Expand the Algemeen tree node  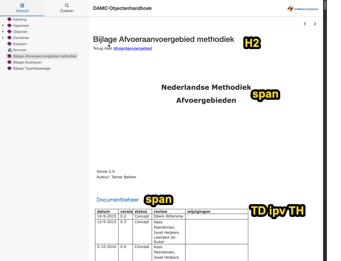pyautogui.click(x=3, y=25)
